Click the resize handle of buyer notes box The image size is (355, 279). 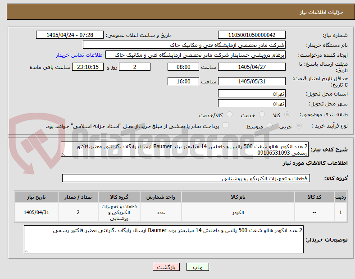pos(26,251)
